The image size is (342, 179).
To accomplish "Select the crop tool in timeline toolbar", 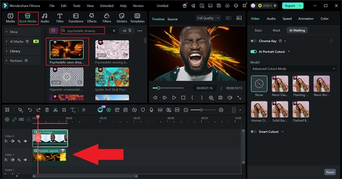I will (x=64, y=110).
